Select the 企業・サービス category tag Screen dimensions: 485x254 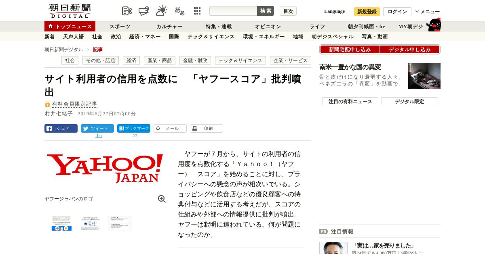pos(291,60)
